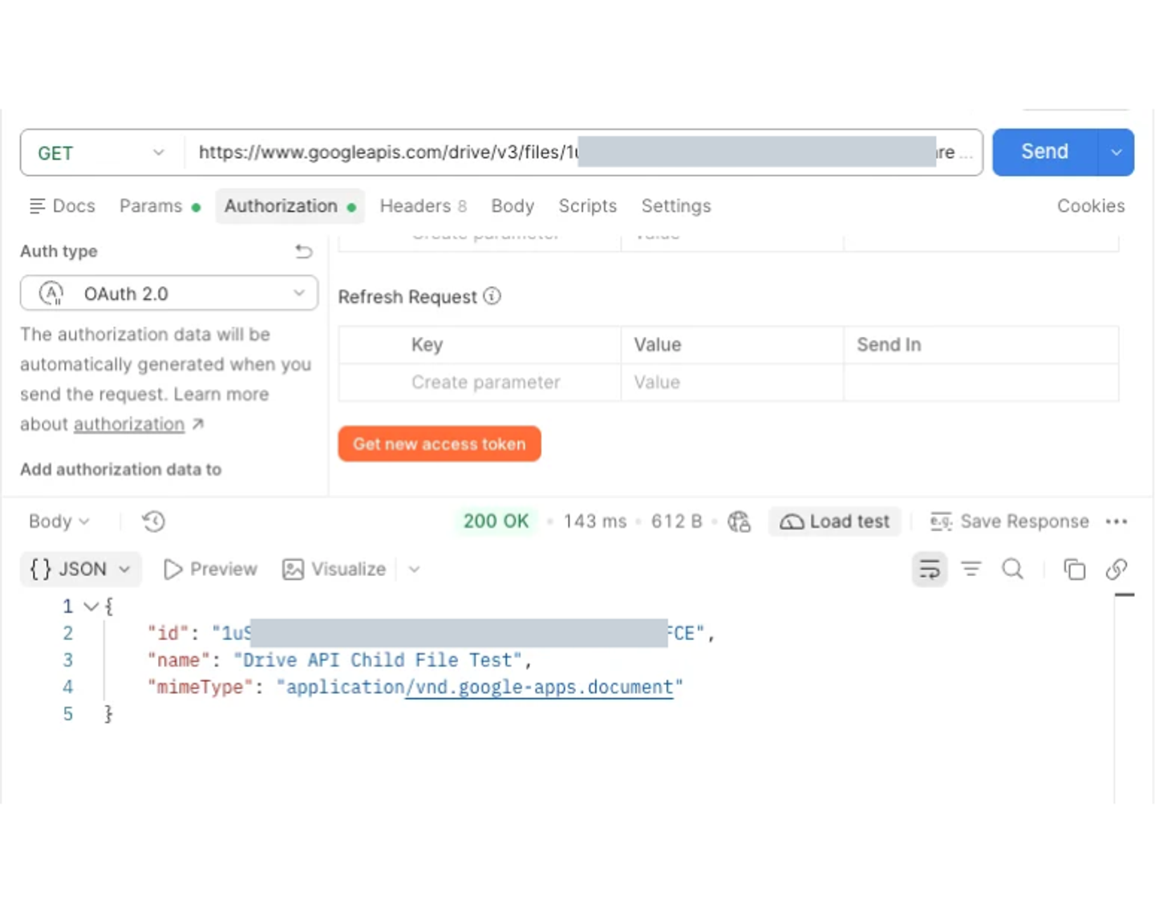This screenshot has width=1155, height=912.
Task: Click the copy link icon in response toolbar
Action: pyautogui.click(x=1116, y=569)
